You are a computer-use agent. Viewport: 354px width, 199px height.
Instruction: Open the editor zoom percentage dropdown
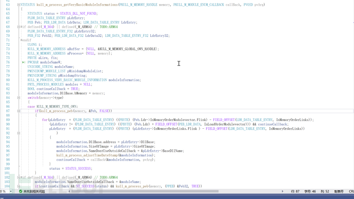(x=11, y=191)
